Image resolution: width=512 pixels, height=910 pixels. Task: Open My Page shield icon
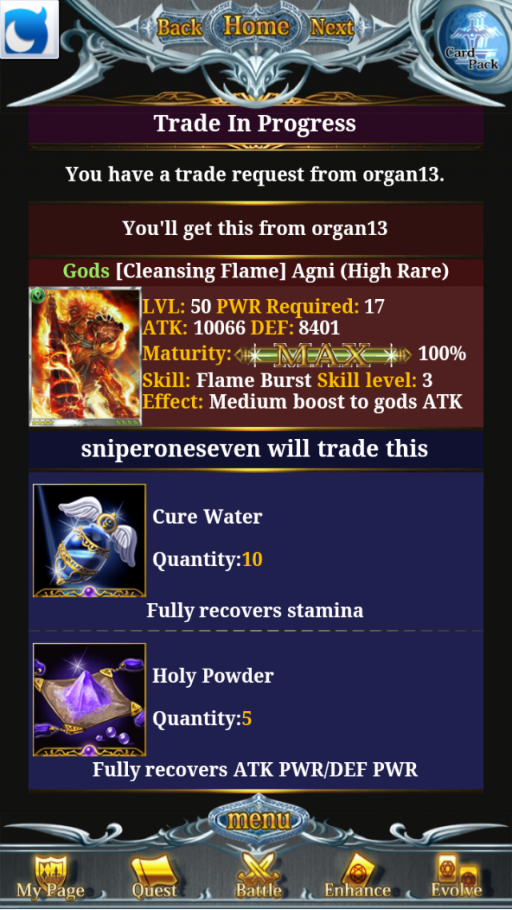pyautogui.click(x=50, y=876)
